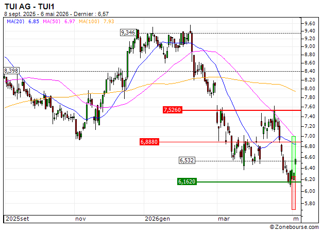Click the 6,60 y-axis value
The height and width of the screenshot is (232, 322).
click(x=310, y=157)
